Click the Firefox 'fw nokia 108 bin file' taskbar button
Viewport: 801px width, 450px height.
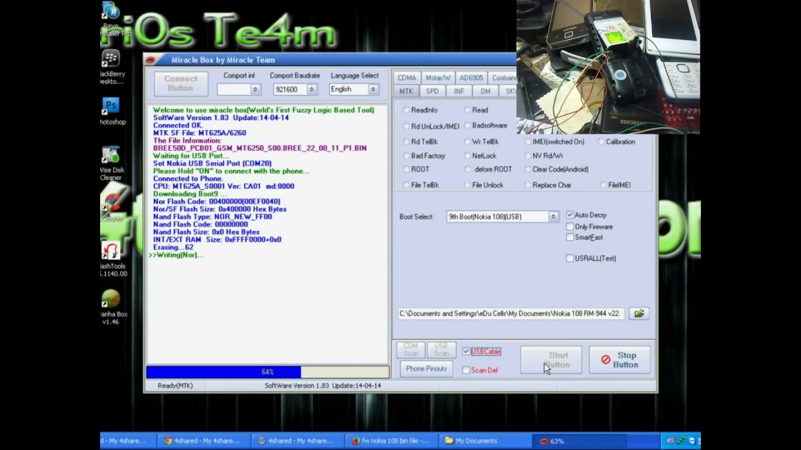pos(392,441)
